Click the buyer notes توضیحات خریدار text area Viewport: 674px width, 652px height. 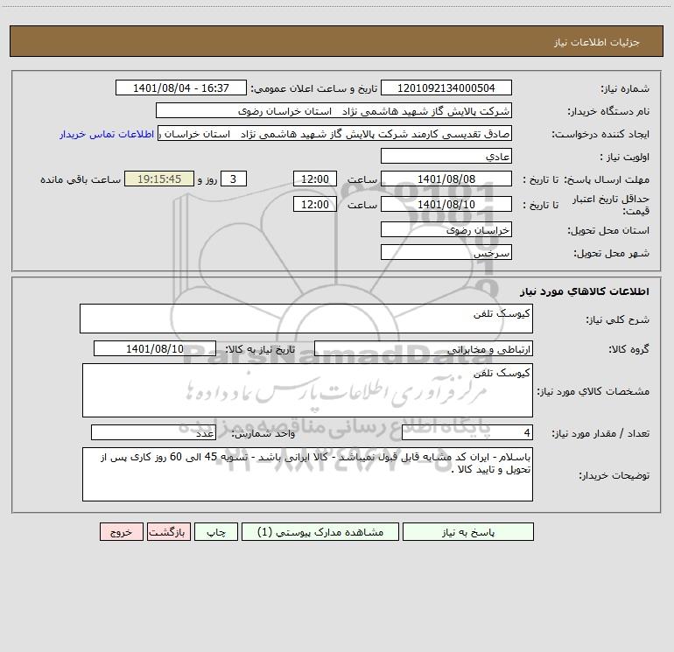tap(307, 474)
